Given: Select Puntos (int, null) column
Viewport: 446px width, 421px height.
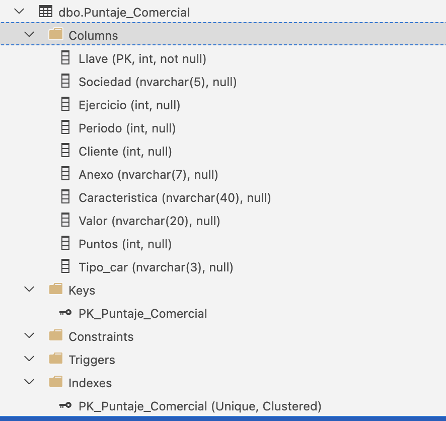Looking at the screenshot, I should [x=125, y=244].
